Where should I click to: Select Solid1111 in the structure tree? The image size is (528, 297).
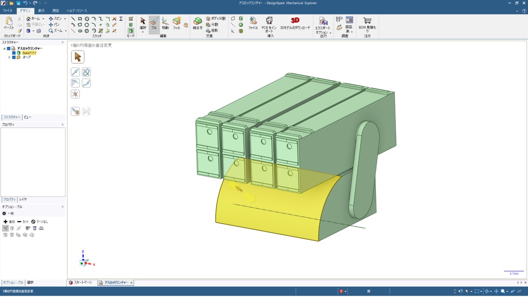point(29,53)
